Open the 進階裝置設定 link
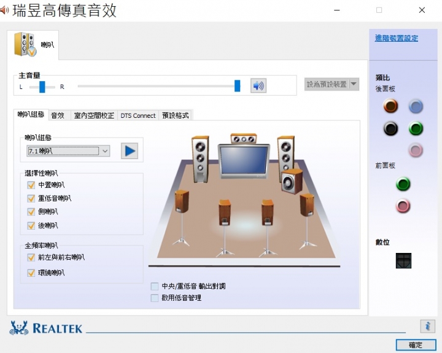The width and height of the screenshot is (442, 353). pos(397,38)
